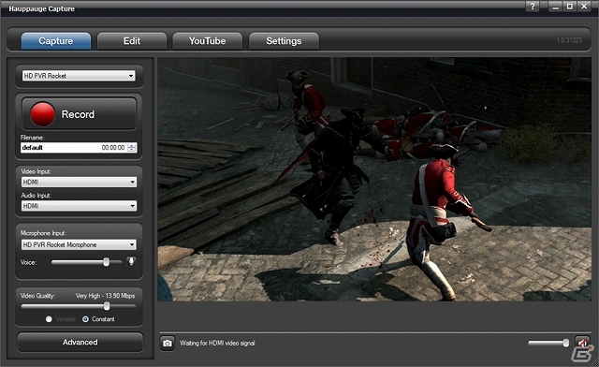599x367 pixels.
Task: Click the Video Quality slider
Action: point(79,306)
